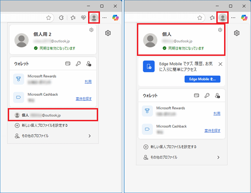Image resolution: width=251 pixels, height=193 pixels.
Task: Click the Edge Mobile を... blue button
Action: [203, 79]
